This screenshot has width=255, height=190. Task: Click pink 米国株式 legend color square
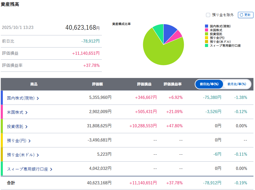pos(207,30)
